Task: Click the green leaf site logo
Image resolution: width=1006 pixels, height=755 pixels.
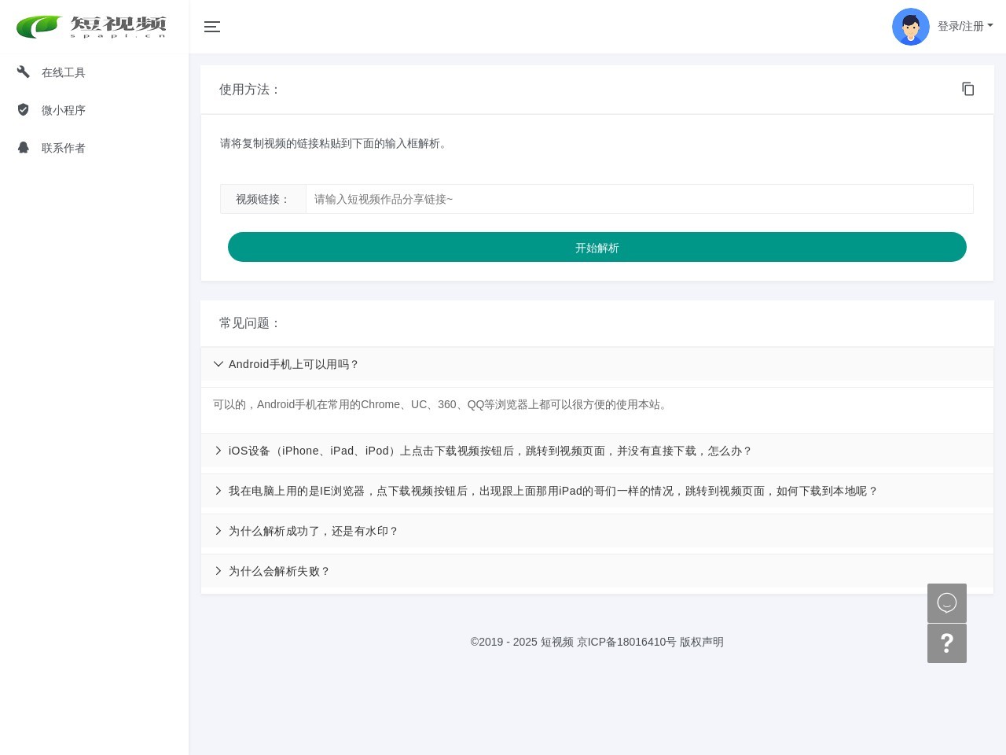Action: point(39,27)
